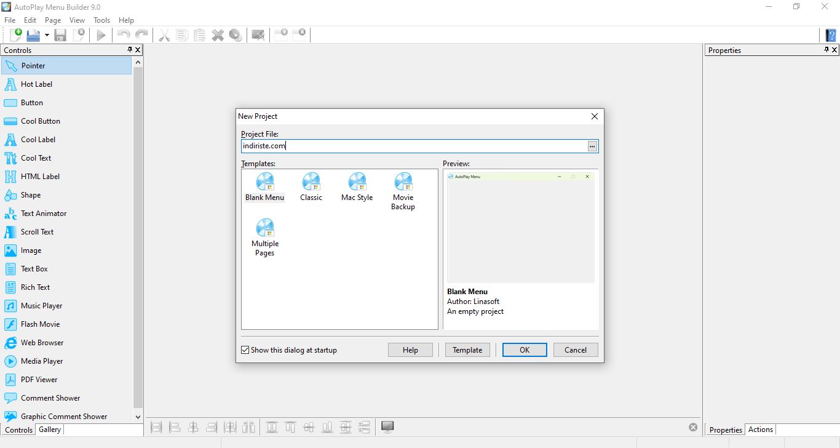Image resolution: width=840 pixels, height=448 pixels.
Task: Select the Music Player control
Action: click(66, 306)
